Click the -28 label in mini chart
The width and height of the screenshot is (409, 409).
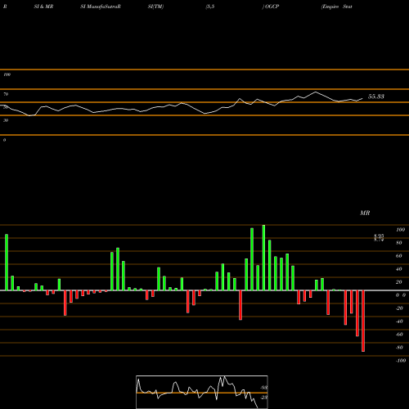(x=263, y=398)
